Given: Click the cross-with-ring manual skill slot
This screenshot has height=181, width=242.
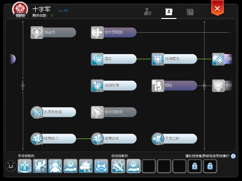Looking at the screenshot, I should pos(25,166).
